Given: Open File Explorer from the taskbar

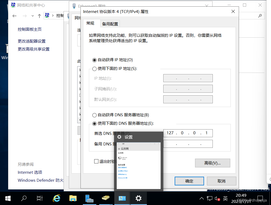Looking at the screenshot, I should [x=73, y=198].
